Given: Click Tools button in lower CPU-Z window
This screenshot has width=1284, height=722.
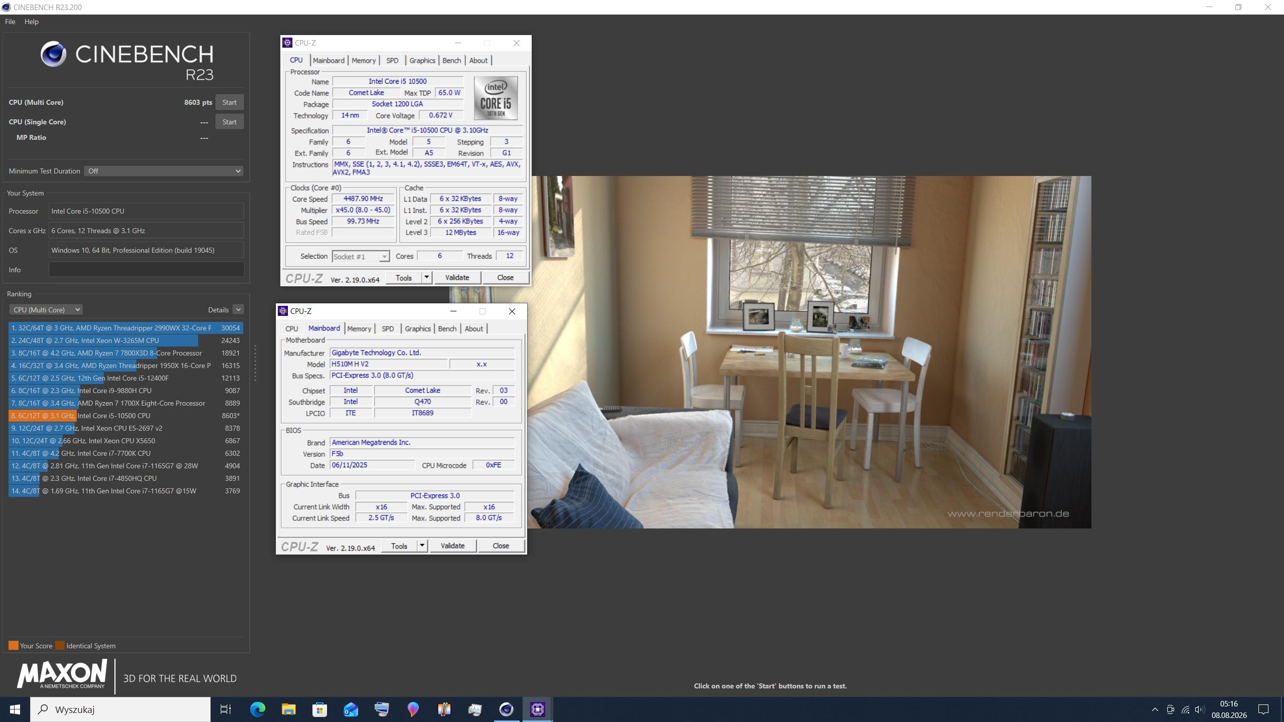Looking at the screenshot, I should tap(399, 546).
